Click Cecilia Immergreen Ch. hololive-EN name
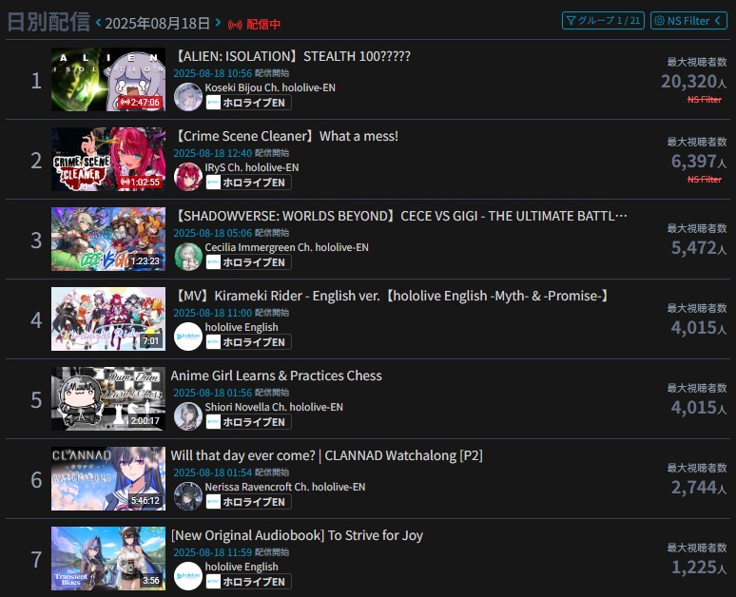Viewport: 736px width, 597px height. point(286,247)
